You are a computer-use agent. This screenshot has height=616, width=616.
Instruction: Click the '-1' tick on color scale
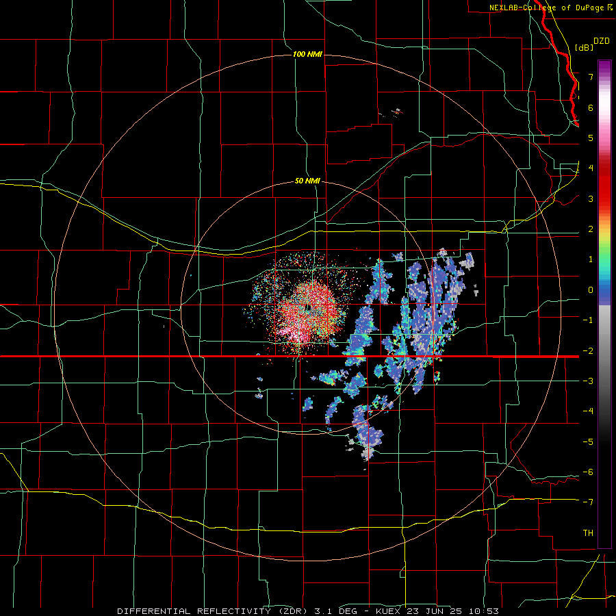point(588,320)
